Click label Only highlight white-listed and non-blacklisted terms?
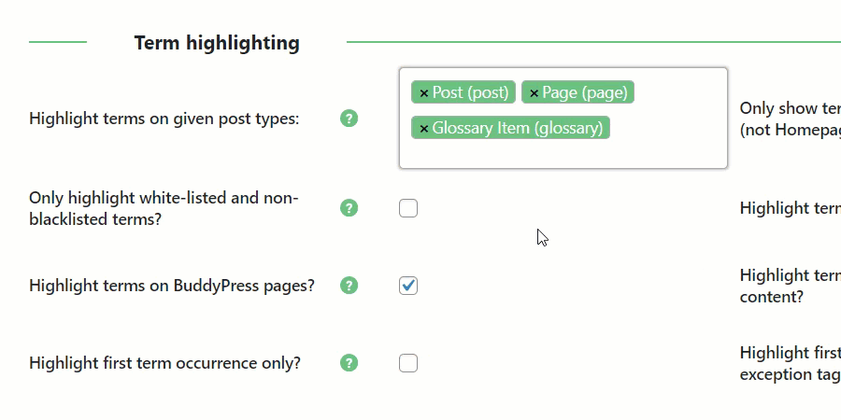The width and height of the screenshot is (841, 420). coord(164,208)
